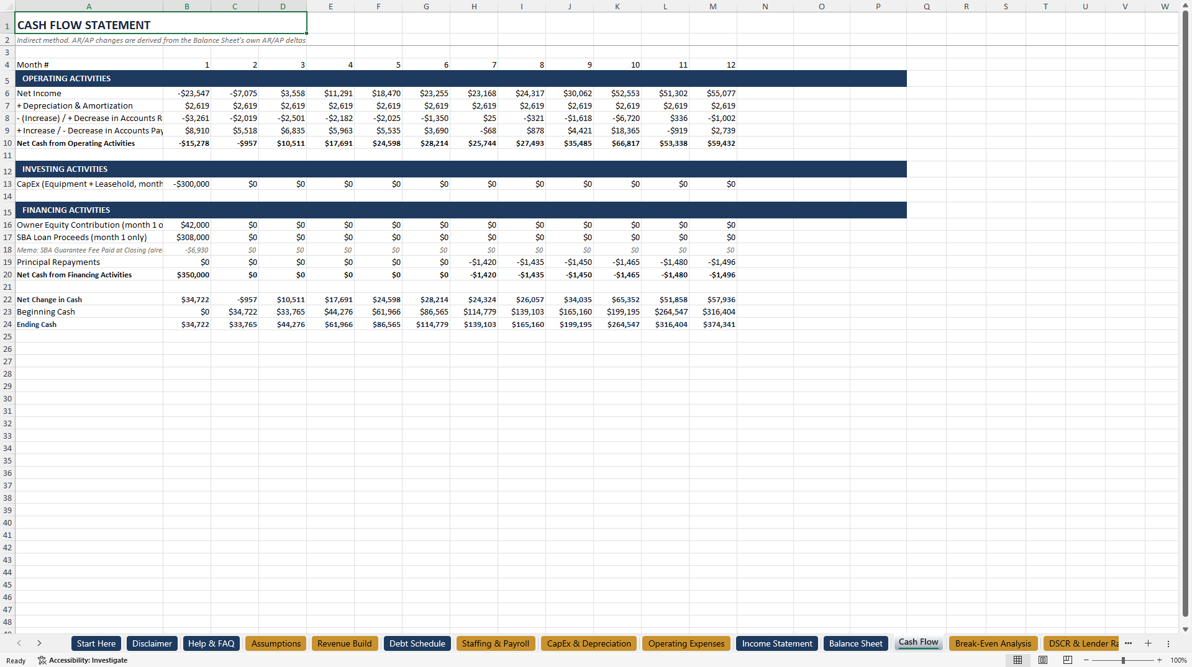1192x667 pixels.
Task: Navigate to previous sheet tabs arrow
Action: point(19,643)
